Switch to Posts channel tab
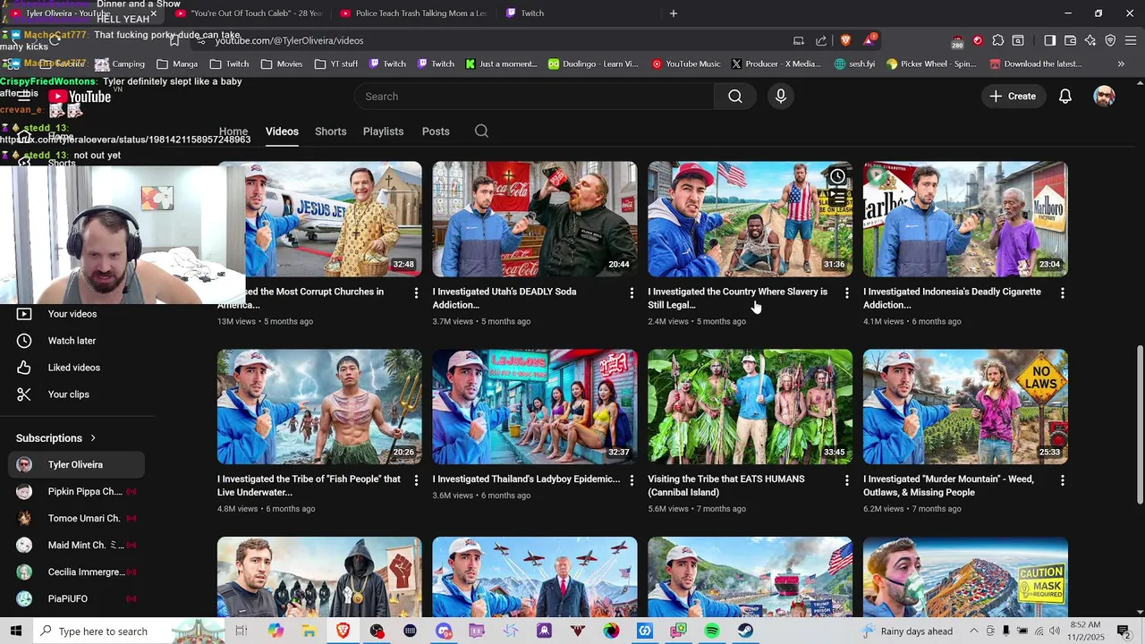This screenshot has height=644, width=1145. point(436,131)
